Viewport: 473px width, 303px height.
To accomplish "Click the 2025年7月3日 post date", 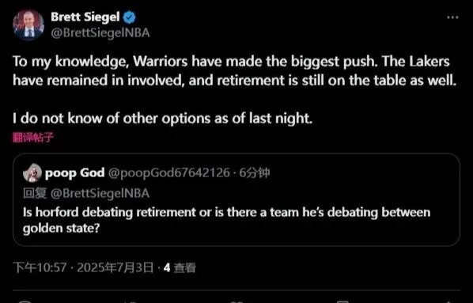I will (x=115, y=267).
